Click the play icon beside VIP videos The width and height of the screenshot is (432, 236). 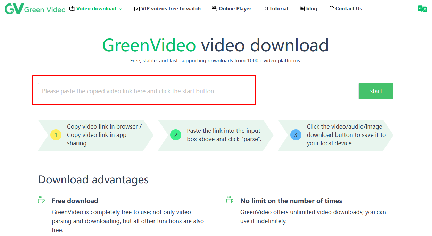[x=137, y=9]
